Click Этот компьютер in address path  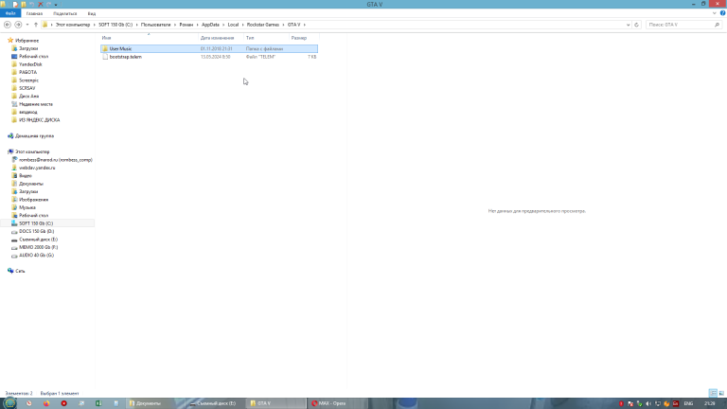click(x=73, y=25)
